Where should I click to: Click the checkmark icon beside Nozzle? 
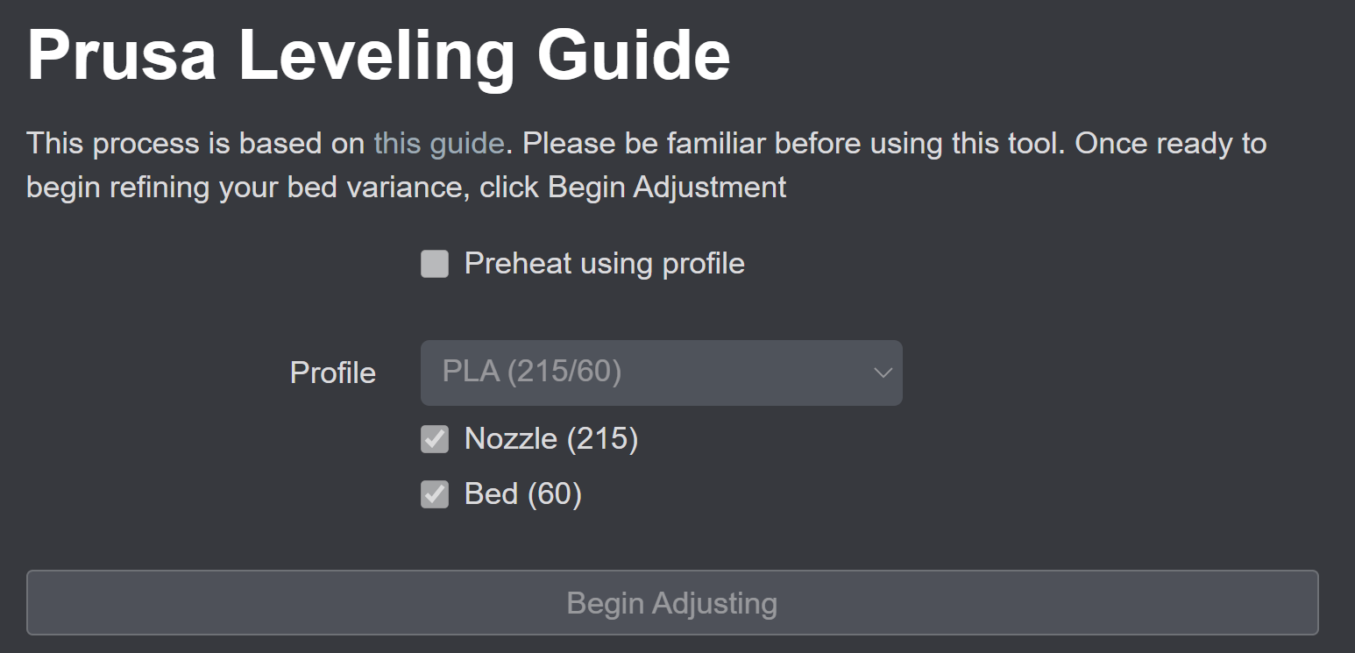435,439
